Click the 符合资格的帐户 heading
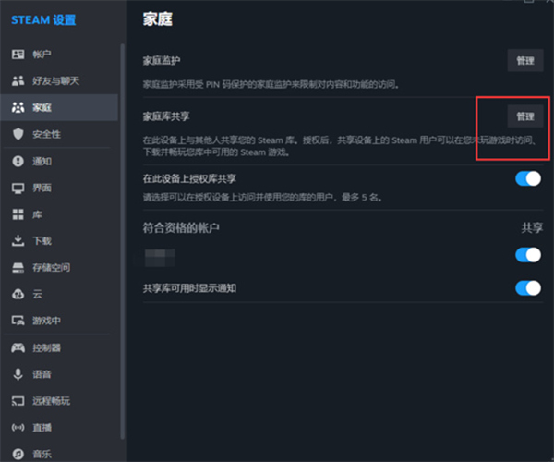Screen dimensions: 554x462 (x=181, y=227)
